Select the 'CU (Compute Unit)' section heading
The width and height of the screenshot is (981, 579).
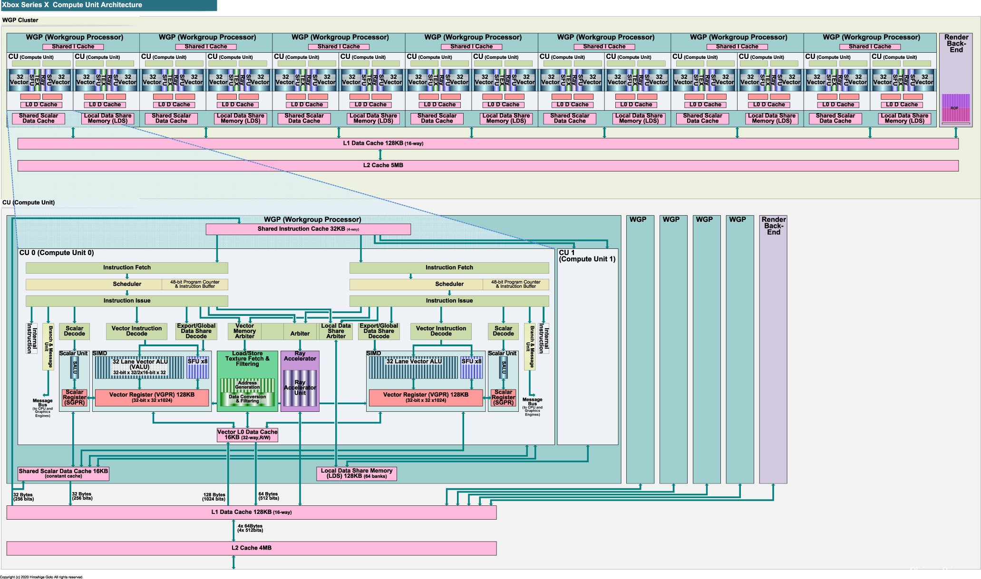[29, 202]
